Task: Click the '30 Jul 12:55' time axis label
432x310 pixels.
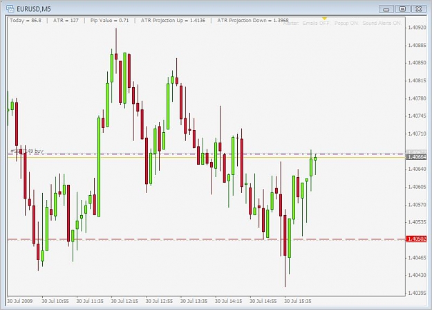Action: click(159, 301)
